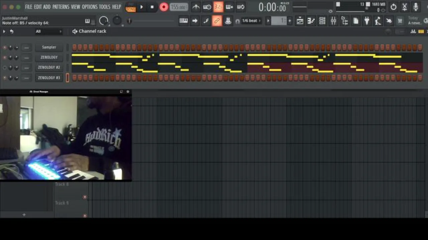Select the ZENOLOGY #2 channel button
The width and height of the screenshot is (428, 240).
click(x=49, y=67)
